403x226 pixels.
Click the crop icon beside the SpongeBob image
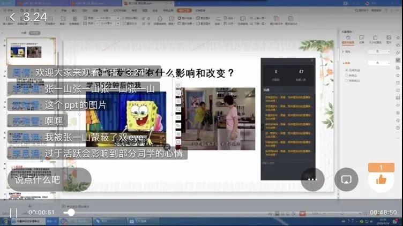pos(178,92)
